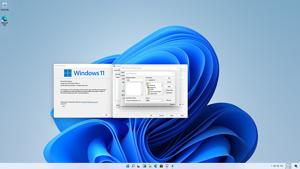This screenshot has height=169, width=300.
Task: Select AdvancedInstallers folder in Directories list
Action: tap(154, 92)
